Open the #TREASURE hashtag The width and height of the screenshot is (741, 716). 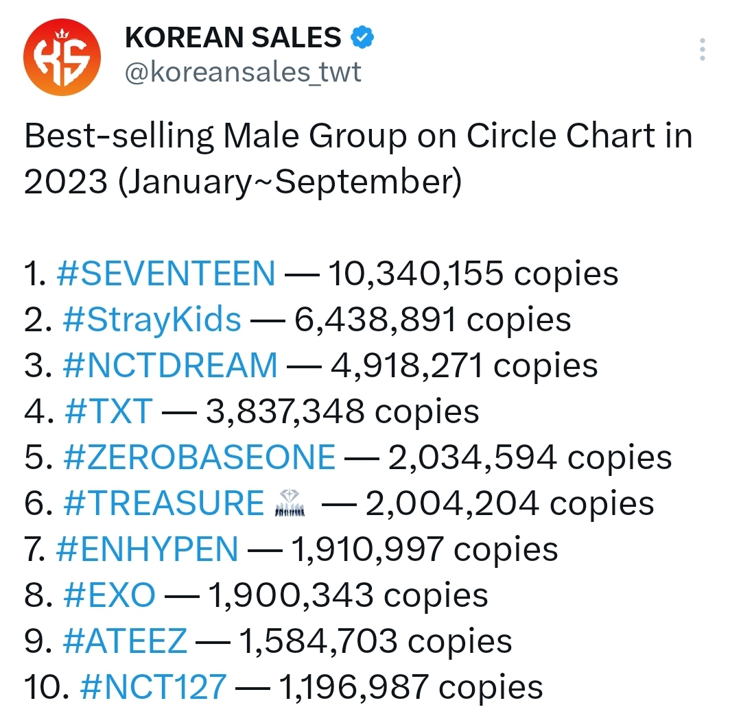[163, 503]
